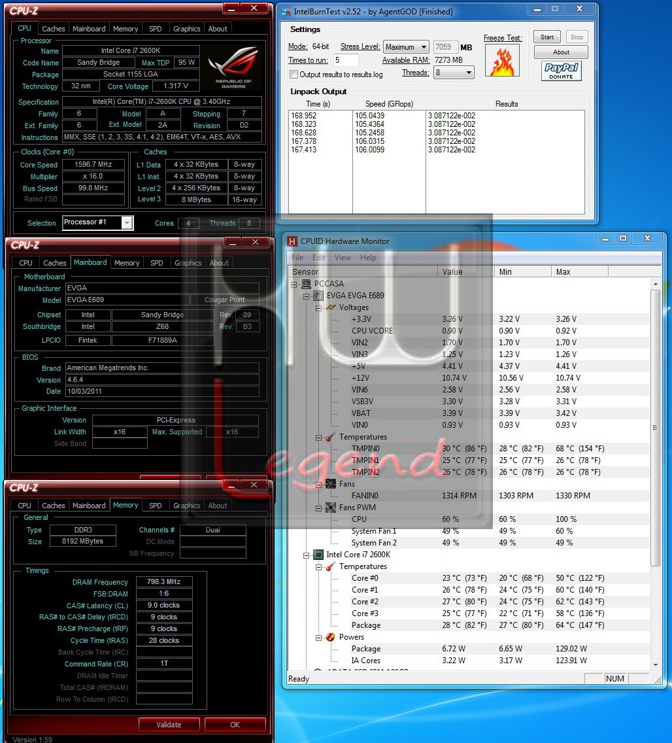672x743 pixels.
Task: Click the Times to run input field
Action: (346, 60)
